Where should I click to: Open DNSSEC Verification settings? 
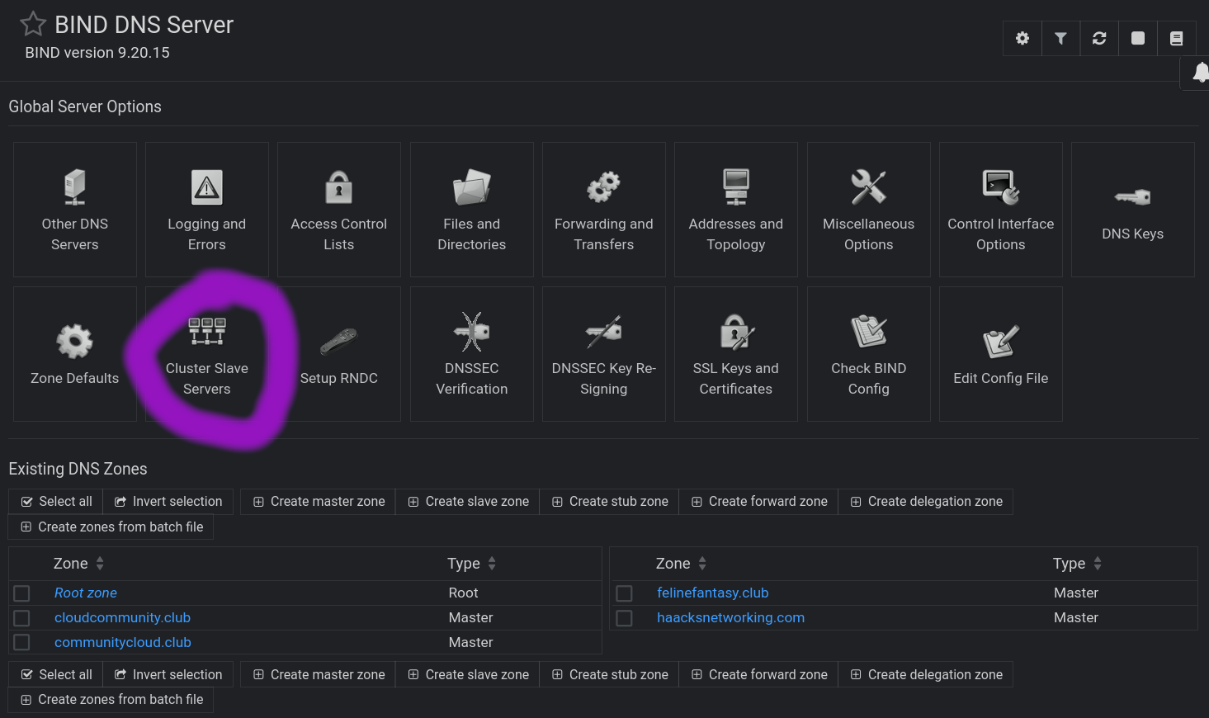point(472,353)
